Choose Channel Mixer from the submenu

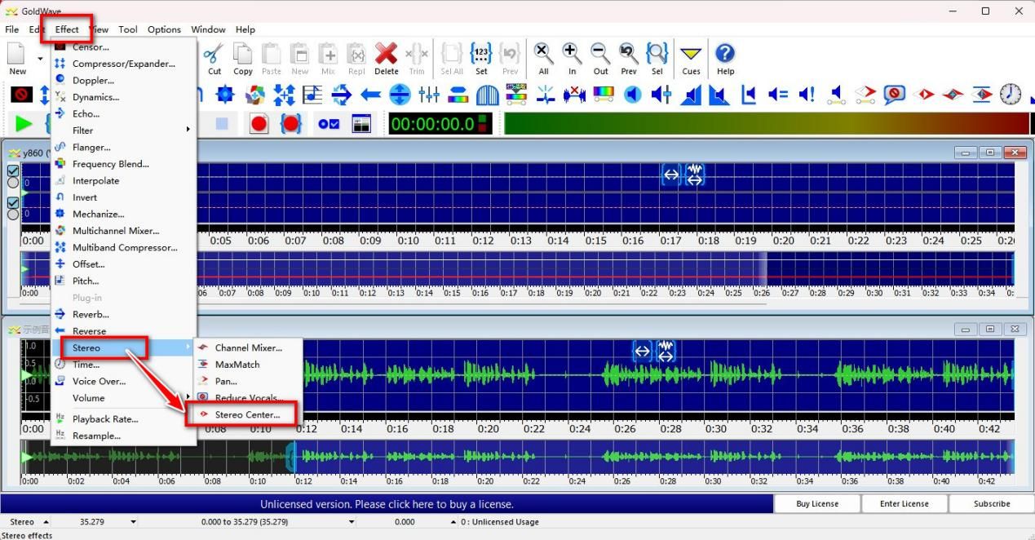[x=247, y=348]
